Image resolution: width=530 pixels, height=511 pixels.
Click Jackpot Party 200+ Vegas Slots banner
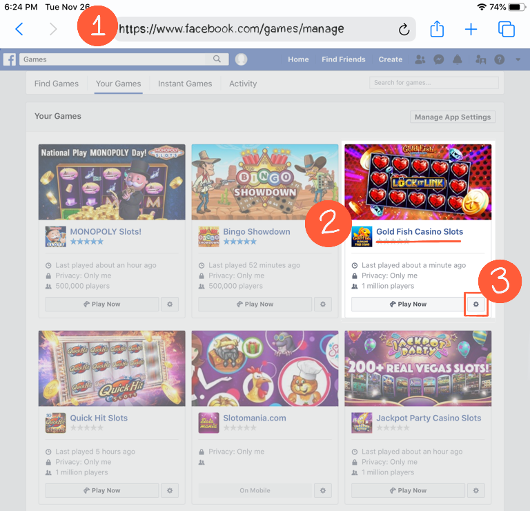418,368
